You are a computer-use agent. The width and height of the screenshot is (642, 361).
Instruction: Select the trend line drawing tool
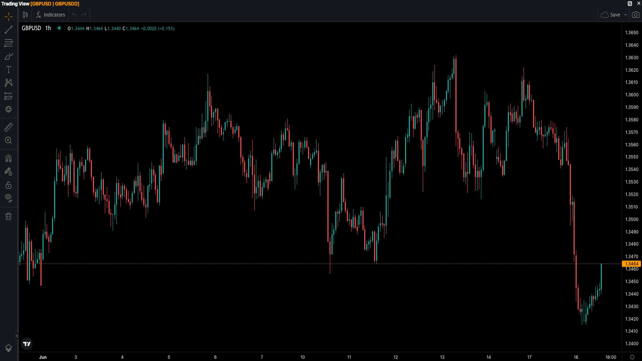(9, 30)
